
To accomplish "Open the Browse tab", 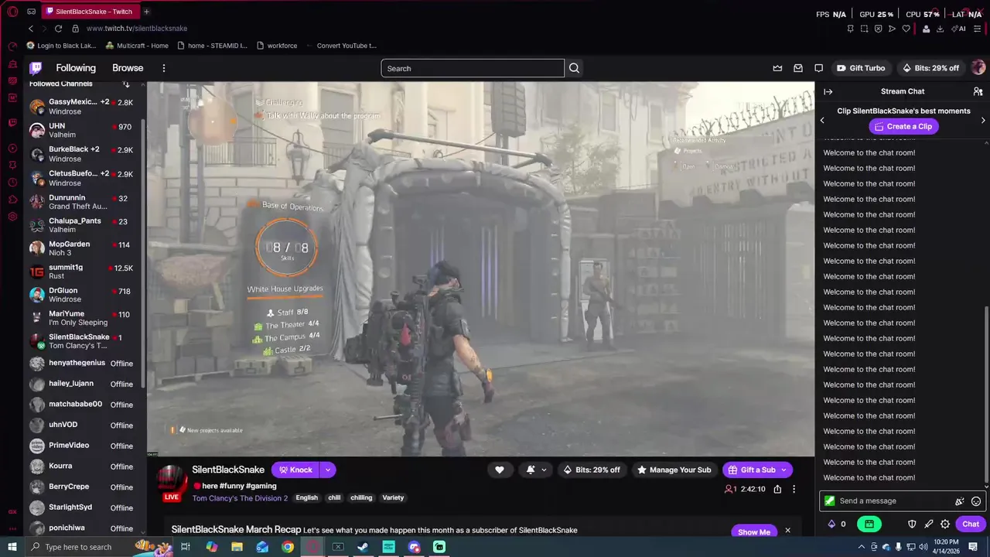I will [x=128, y=68].
